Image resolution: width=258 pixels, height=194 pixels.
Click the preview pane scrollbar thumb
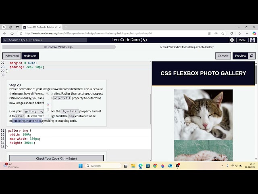pyautogui.click(x=256, y=74)
